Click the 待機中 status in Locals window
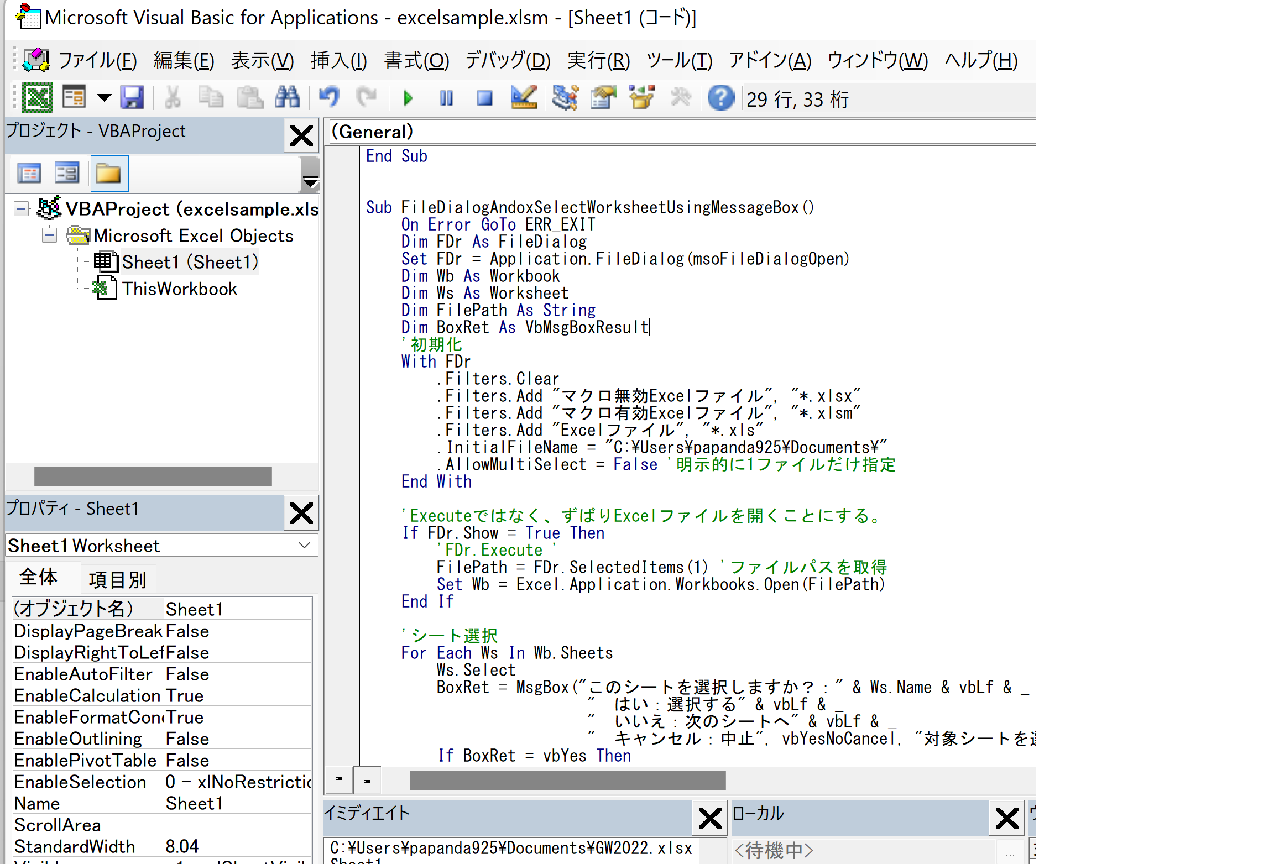Screen dimensions: 1274x864 coord(774,850)
